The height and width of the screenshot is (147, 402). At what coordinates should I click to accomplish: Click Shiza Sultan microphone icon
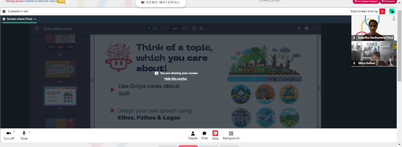(354, 63)
